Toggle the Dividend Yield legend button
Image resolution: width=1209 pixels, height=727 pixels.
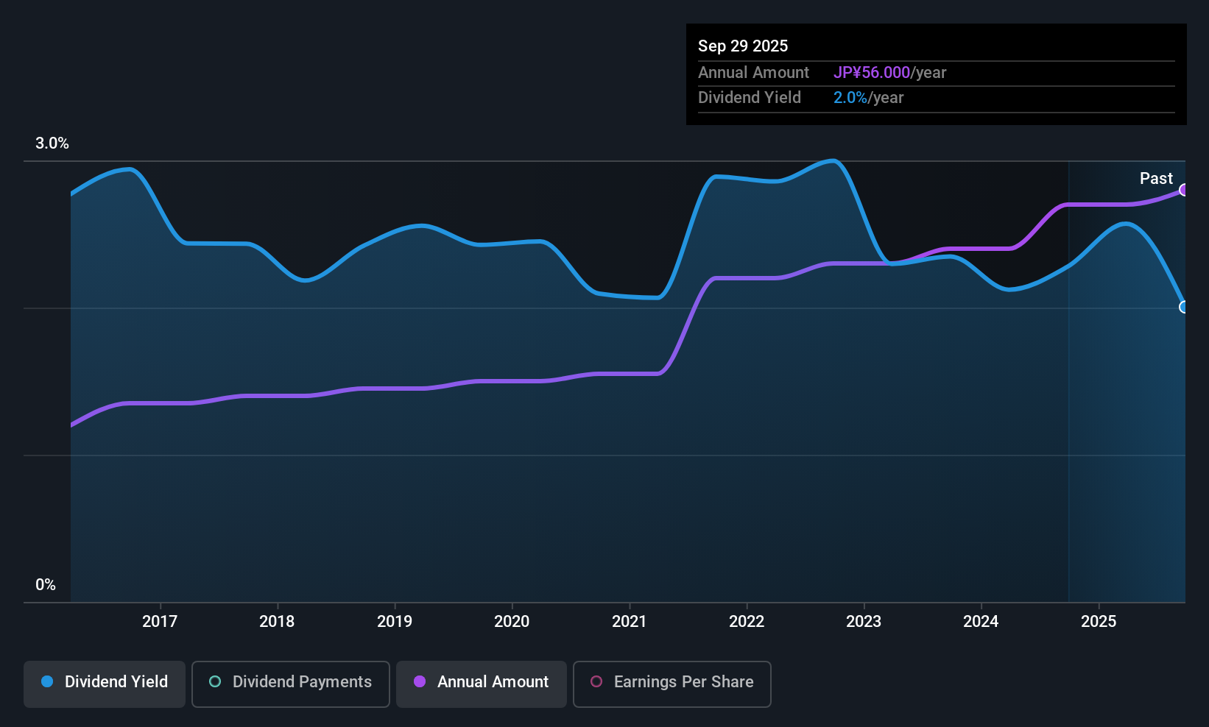(105, 682)
